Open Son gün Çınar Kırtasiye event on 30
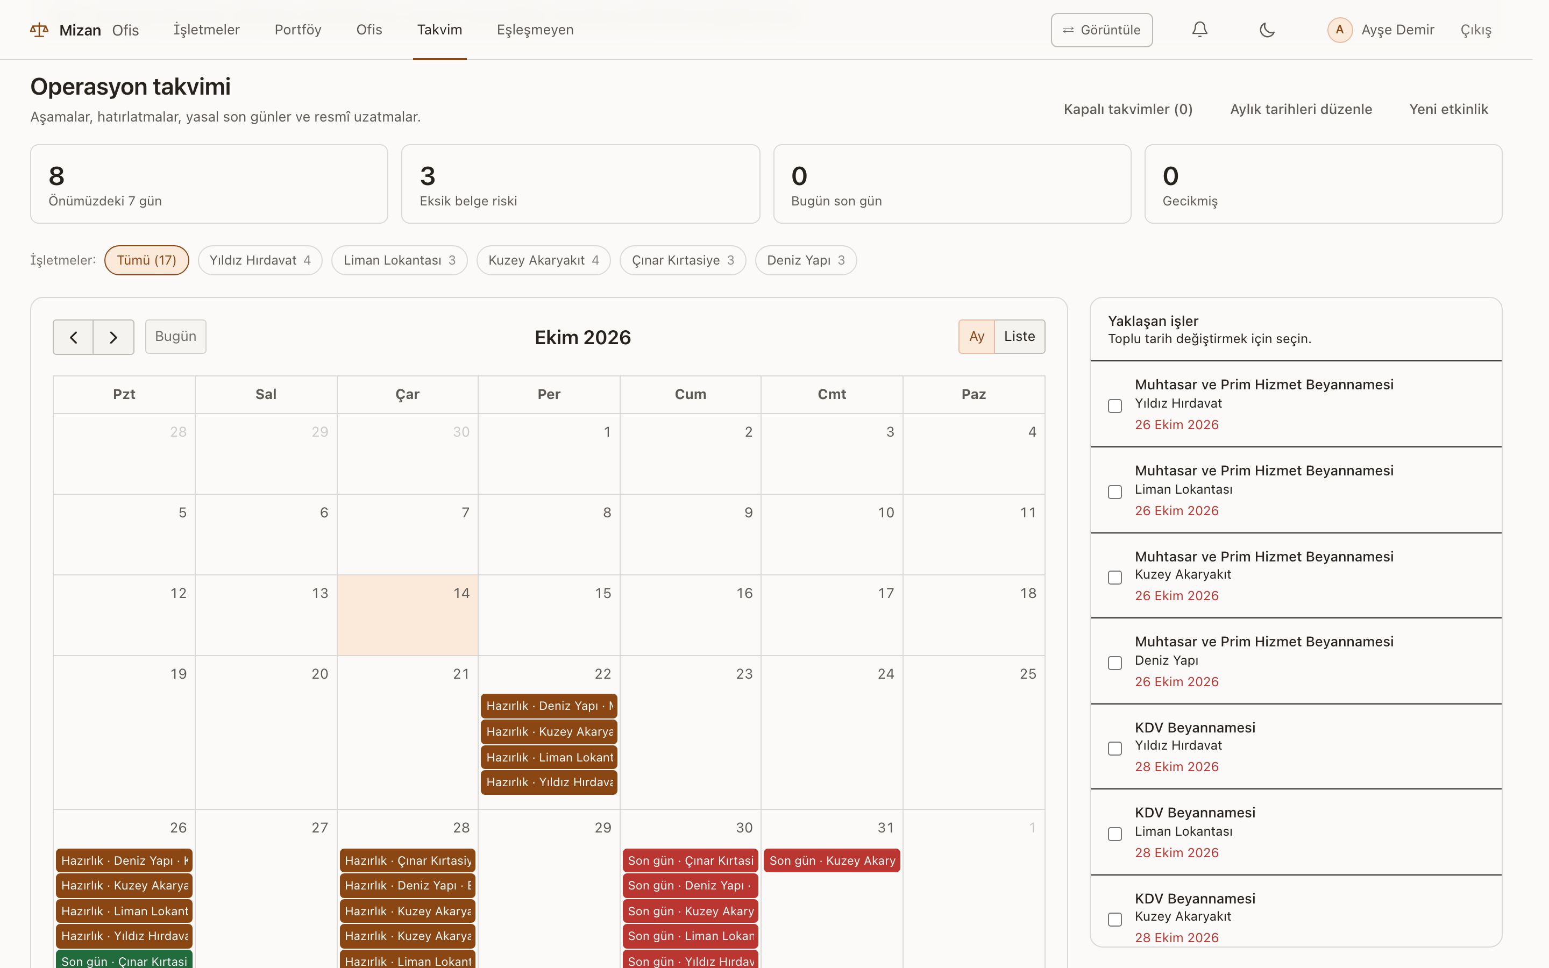The height and width of the screenshot is (968, 1549). click(690, 861)
